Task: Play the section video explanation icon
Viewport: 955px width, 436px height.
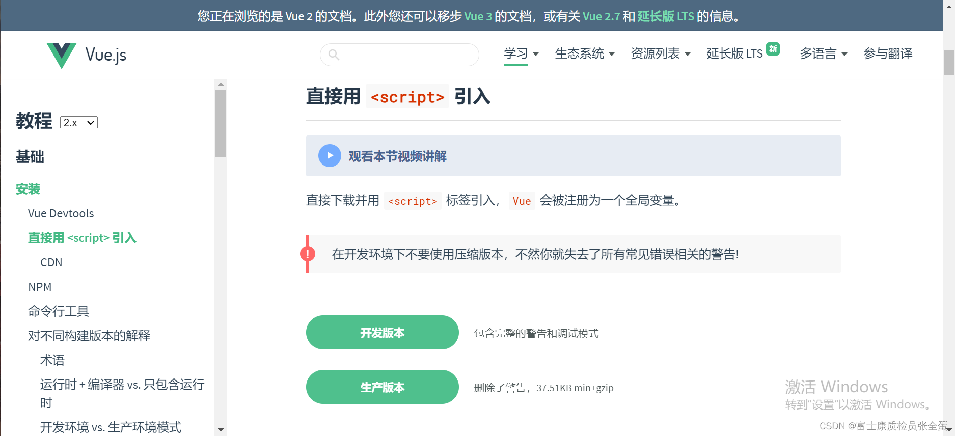Action: [x=330, y=156]
